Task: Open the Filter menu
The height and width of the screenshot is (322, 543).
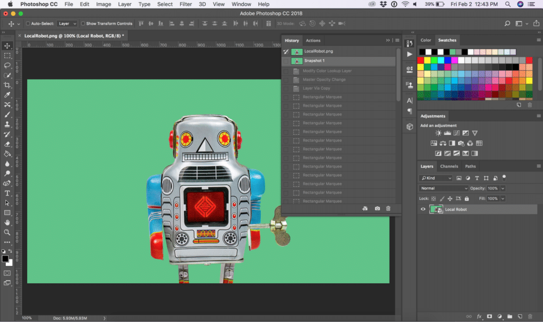Action: pyautogui.click(x=186, y=4)
